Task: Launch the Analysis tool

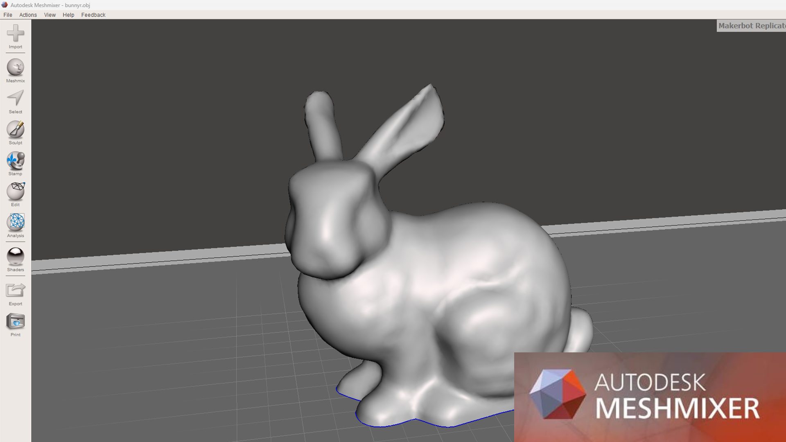Action: click(x=15, y=222)
